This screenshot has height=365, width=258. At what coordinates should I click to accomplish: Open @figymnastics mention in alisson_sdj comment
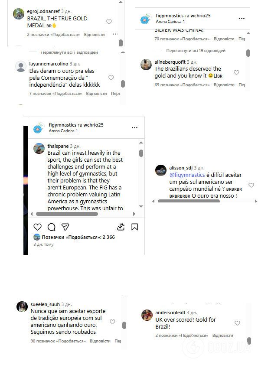click(187, 175)
